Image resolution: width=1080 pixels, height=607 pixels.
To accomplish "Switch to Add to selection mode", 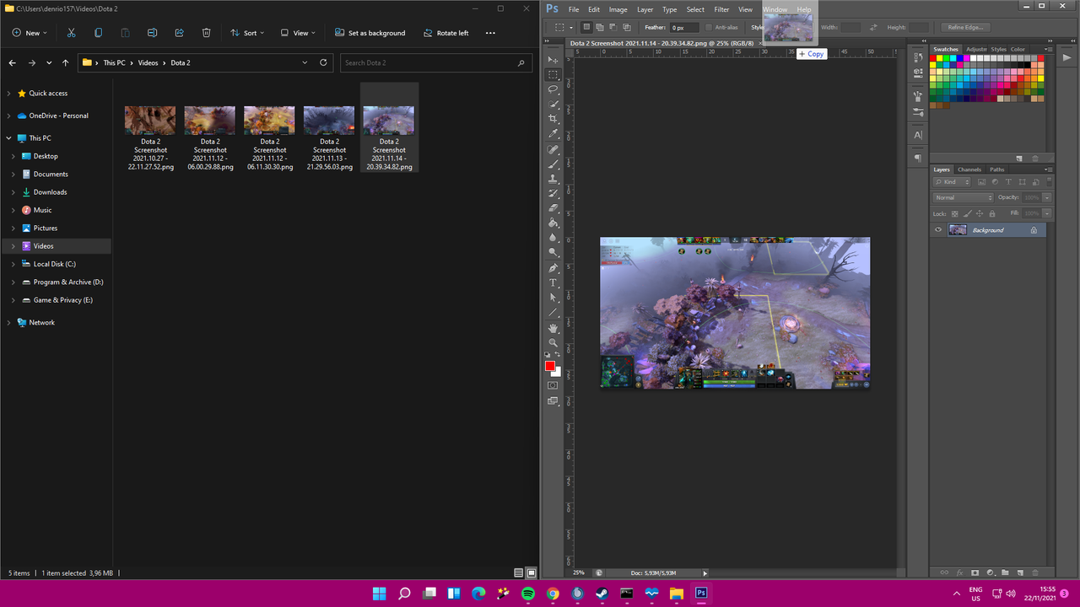I will pos(598,28).
